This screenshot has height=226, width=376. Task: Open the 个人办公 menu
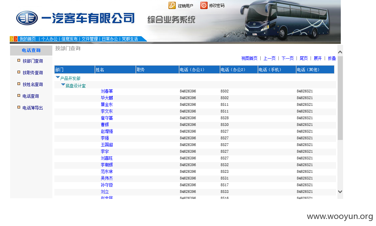tap(49, 39)
